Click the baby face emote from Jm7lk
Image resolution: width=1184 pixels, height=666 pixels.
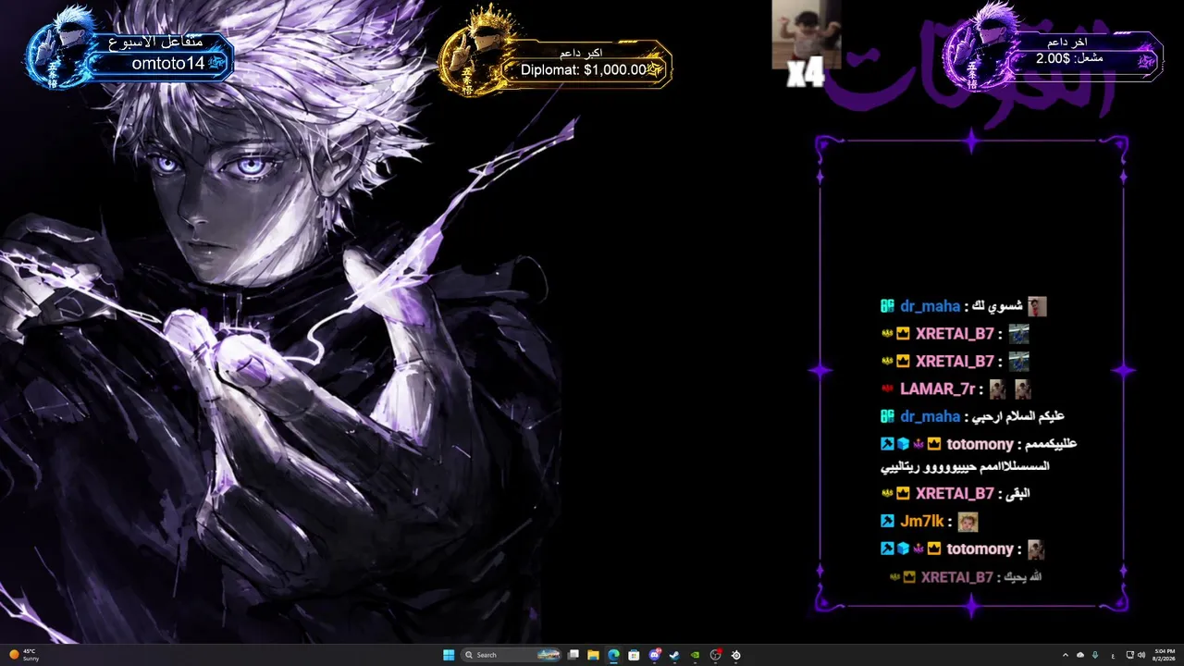click(968, 523)
